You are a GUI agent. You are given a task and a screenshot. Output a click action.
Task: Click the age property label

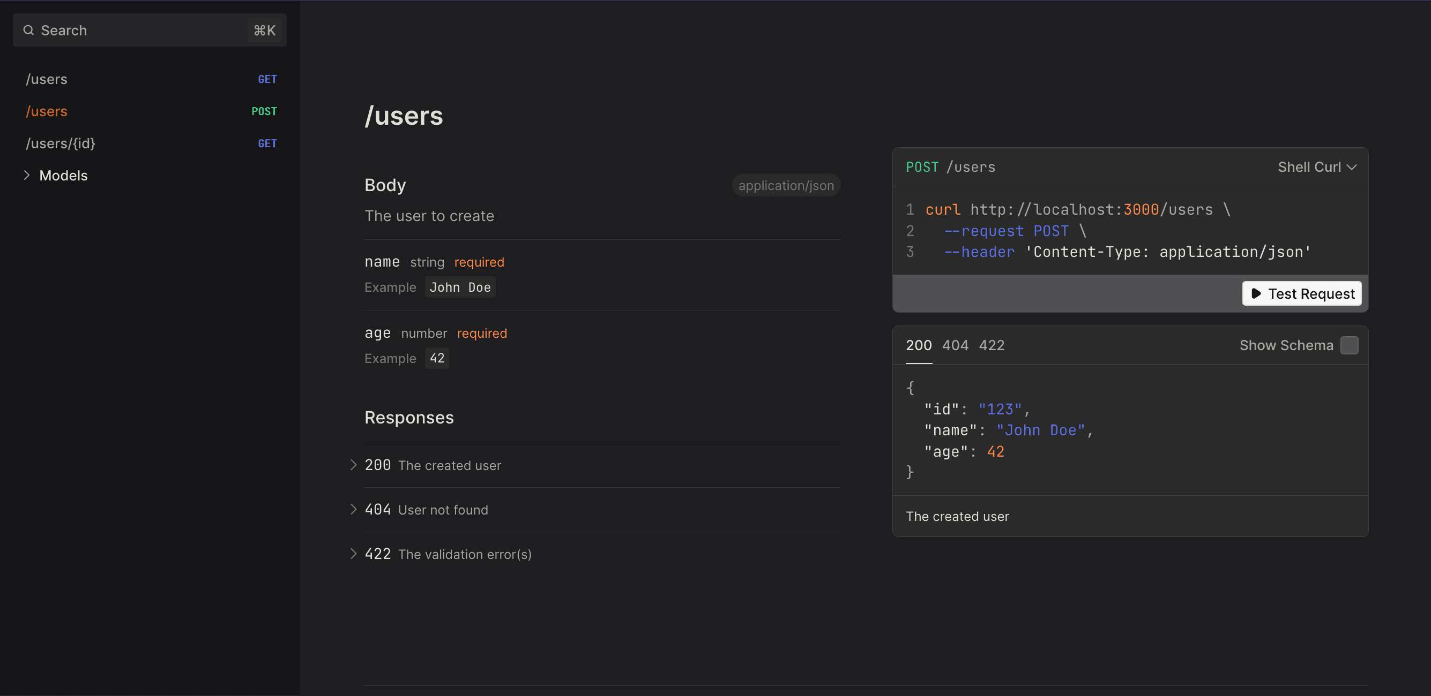(378, 333)
